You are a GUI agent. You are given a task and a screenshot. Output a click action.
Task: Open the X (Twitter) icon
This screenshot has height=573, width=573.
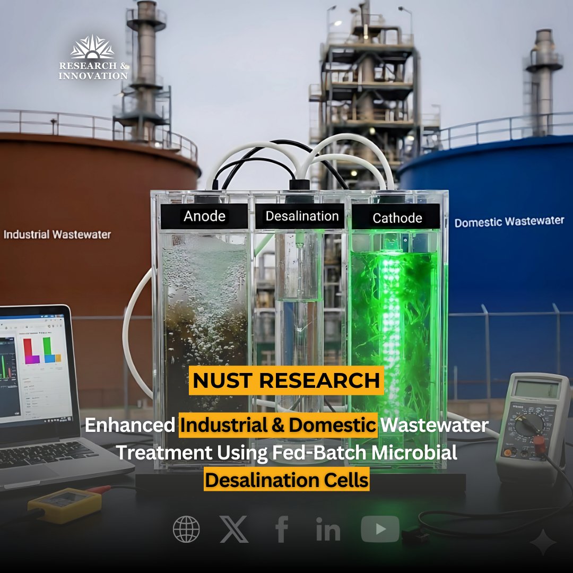(235, 529)
